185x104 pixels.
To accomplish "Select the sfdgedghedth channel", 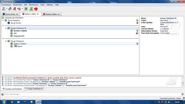I will [19, 36].
